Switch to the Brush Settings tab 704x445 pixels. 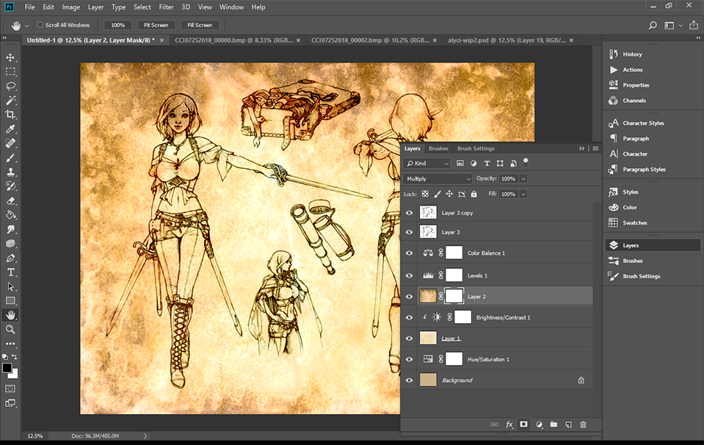tap(476, 148)
